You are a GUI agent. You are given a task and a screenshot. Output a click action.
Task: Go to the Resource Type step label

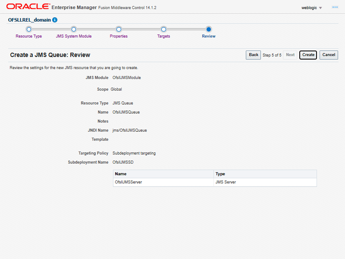pos(29,36)
